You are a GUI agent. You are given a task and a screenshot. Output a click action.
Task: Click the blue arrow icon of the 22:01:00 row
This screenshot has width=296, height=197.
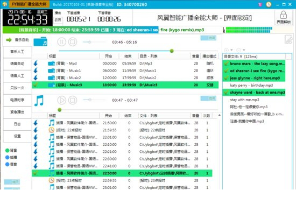[x=36, y=137]
